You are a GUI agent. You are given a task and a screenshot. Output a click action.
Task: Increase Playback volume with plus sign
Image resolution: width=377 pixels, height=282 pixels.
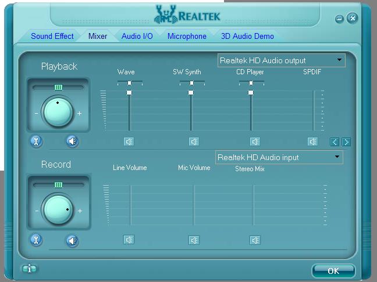[80, 113]
